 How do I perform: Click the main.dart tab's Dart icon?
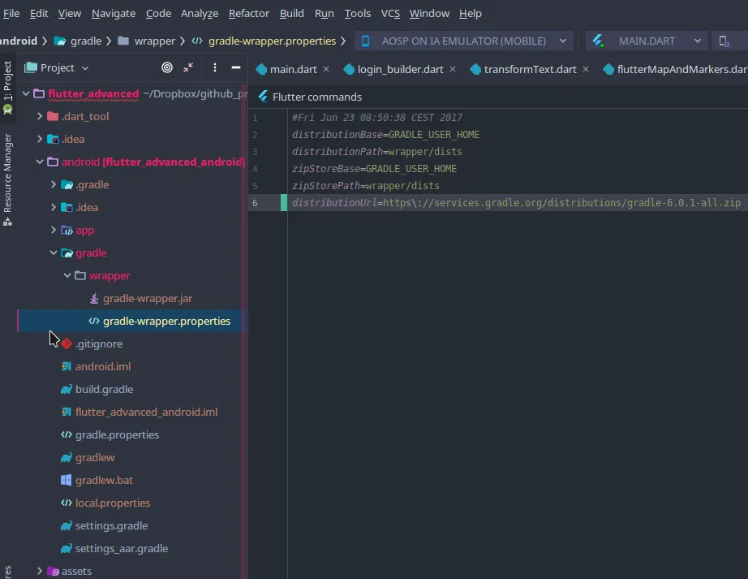pyautogui.click(x=261, y=70)
